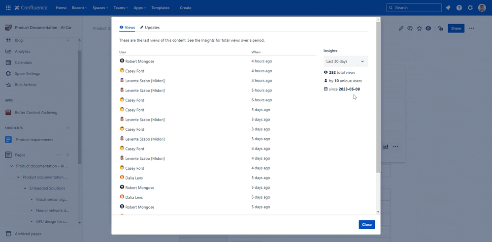Star this page as favorite

click(x=419, y=29)
